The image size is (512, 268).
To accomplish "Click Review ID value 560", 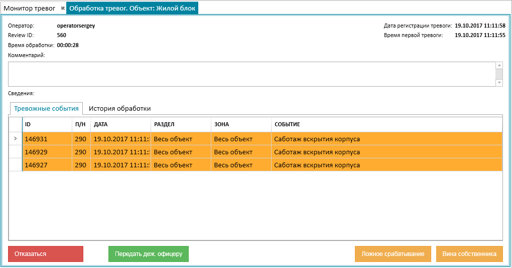I will pyautogui.click(x=61, y=35).
